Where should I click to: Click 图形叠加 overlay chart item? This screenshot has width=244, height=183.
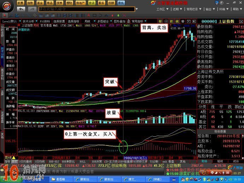[120, 21]
